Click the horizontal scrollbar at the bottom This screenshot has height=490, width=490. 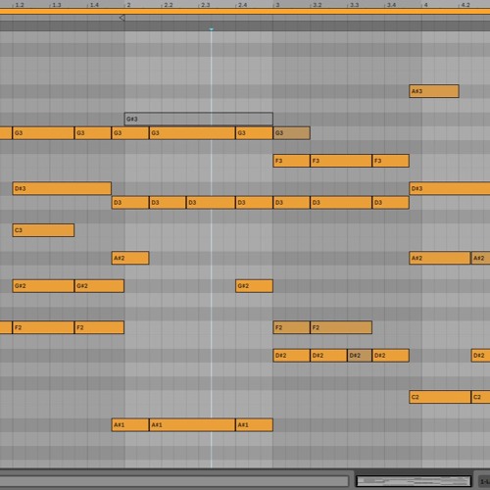[x=174, y=481]
